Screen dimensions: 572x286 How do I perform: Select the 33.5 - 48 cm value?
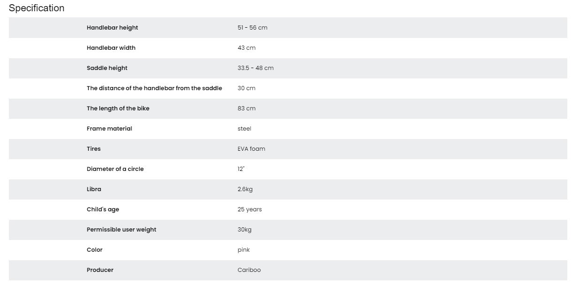[x=255, y=68]
